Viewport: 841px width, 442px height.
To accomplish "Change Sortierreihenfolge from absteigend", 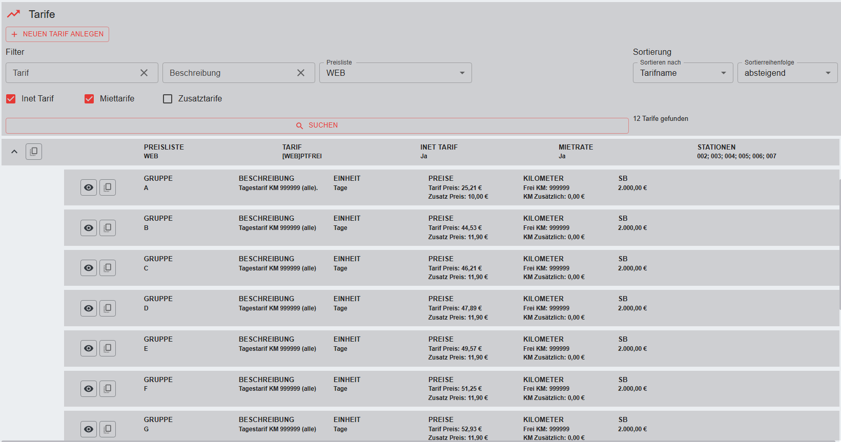I will [787, 73].
